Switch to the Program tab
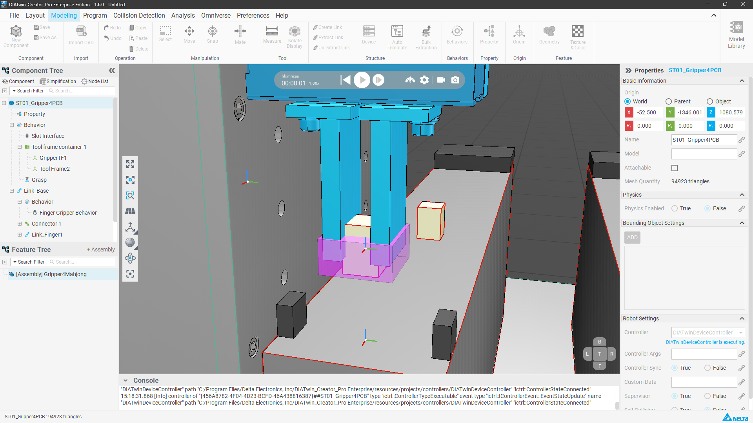The width and height of the screenshot is (753, 423). 95,15
